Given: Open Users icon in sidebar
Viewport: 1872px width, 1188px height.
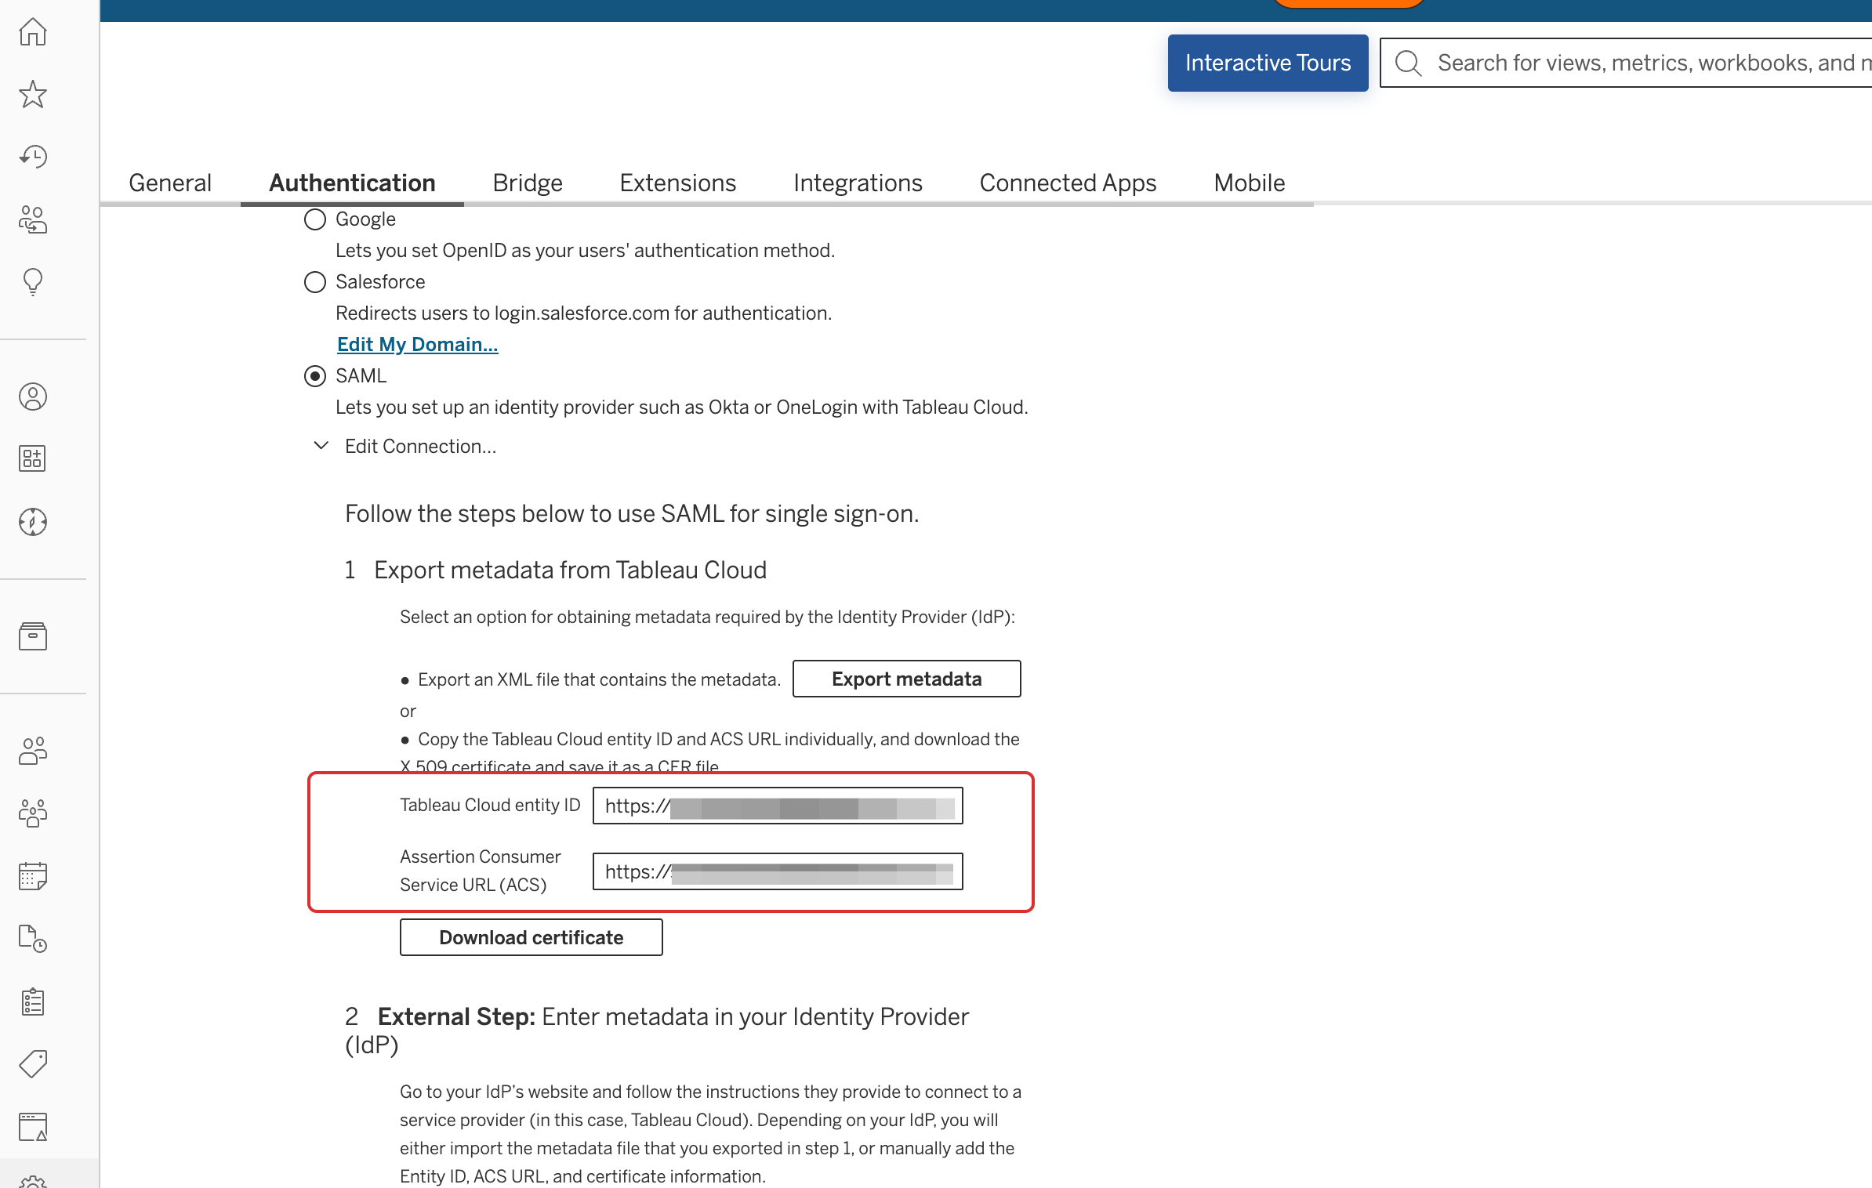Looking at the screenshot, I should coord(33,751).
